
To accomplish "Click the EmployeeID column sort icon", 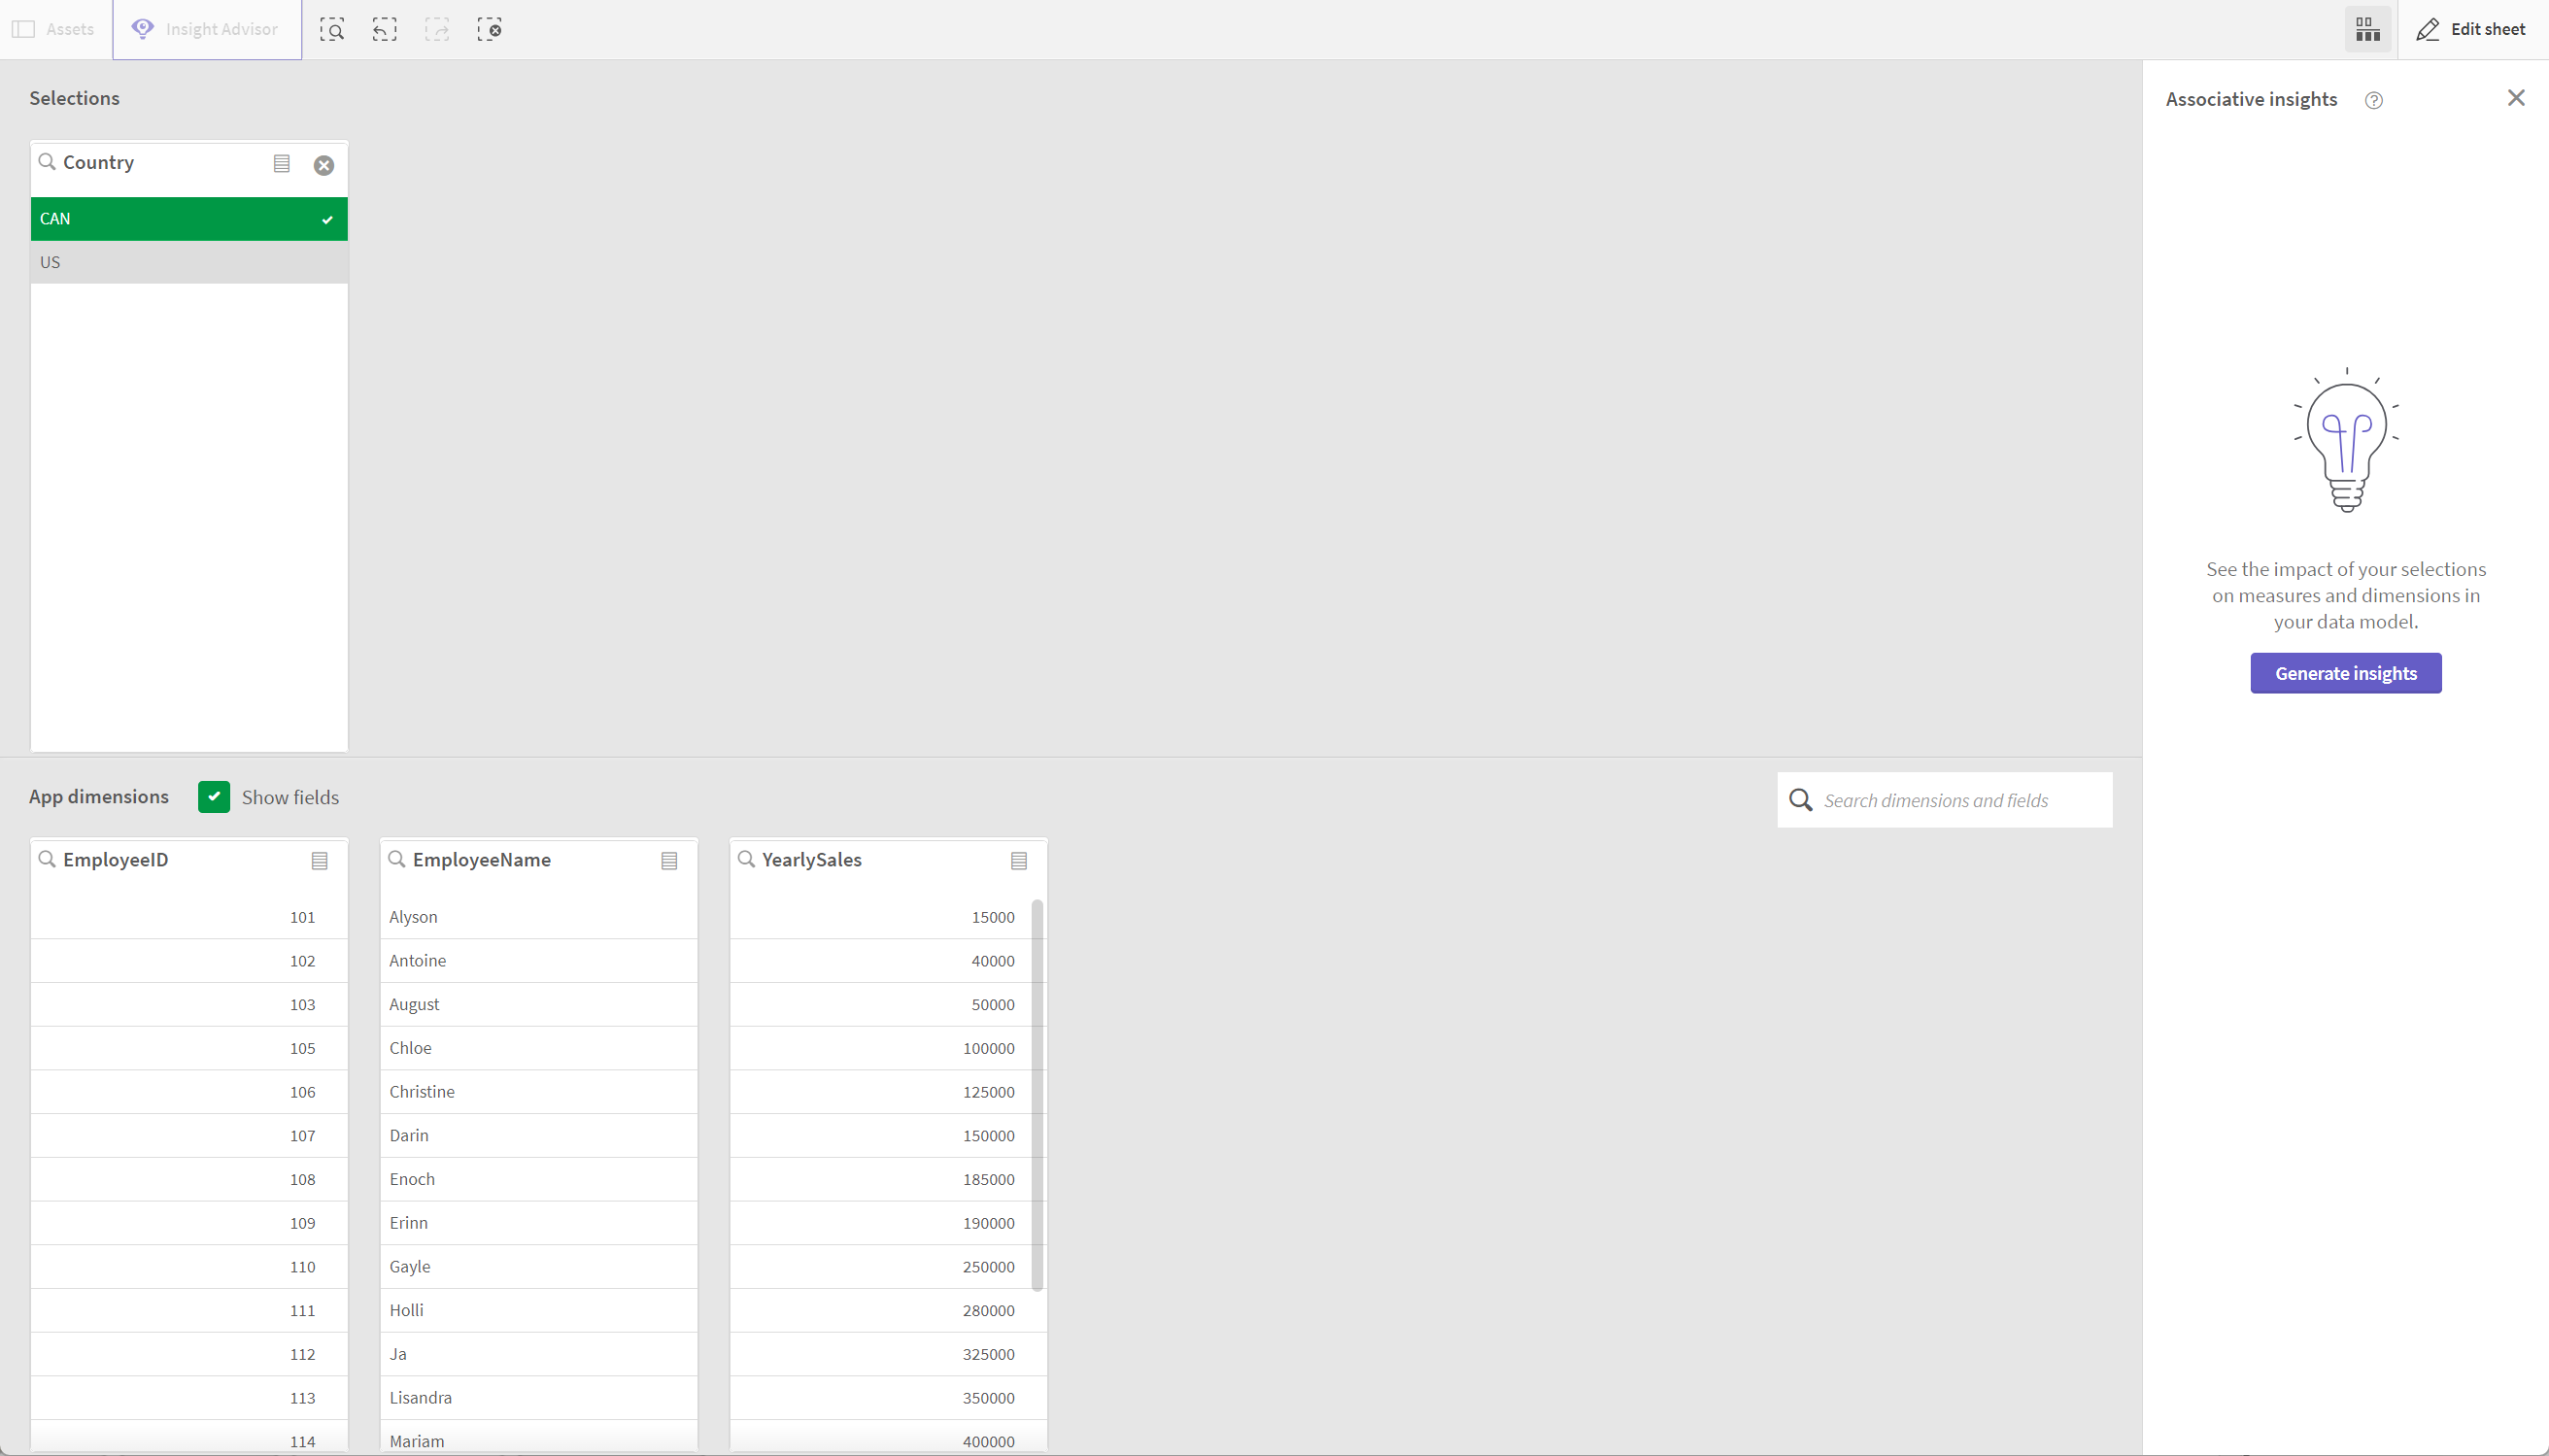I will click(x=319, y=860).
